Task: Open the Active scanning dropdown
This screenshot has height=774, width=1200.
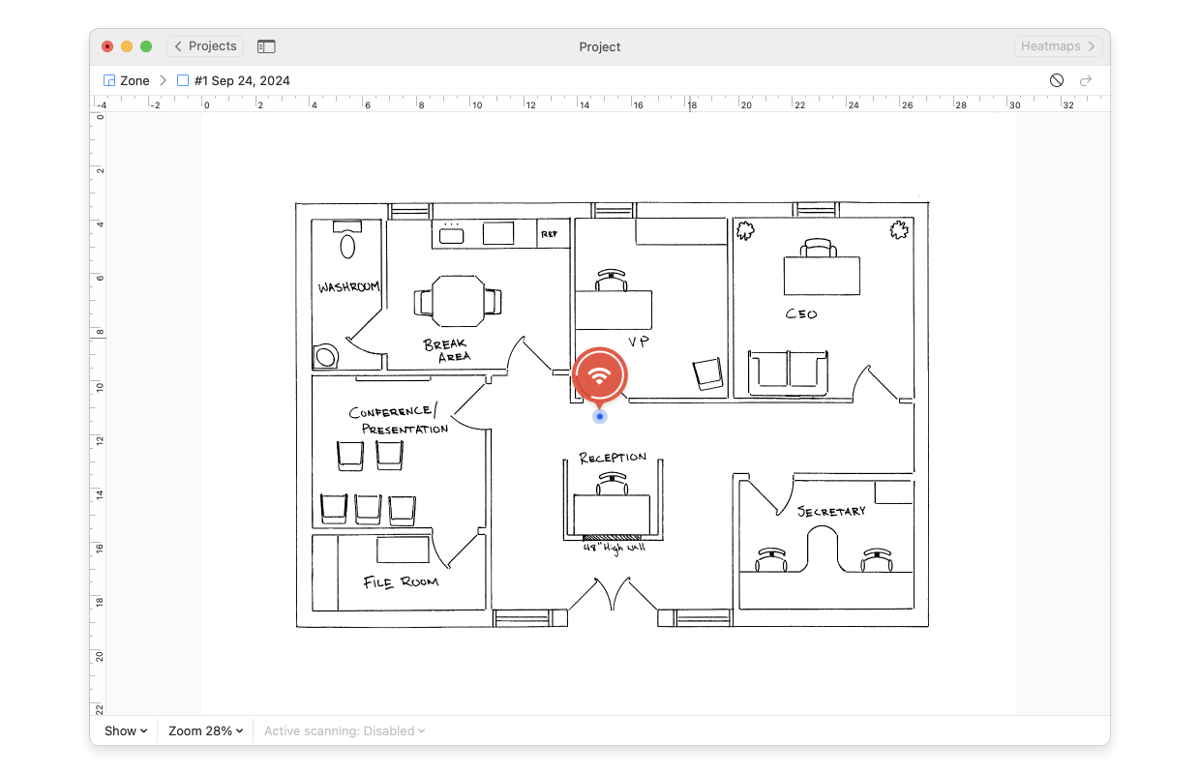Action: click(344, 730)
